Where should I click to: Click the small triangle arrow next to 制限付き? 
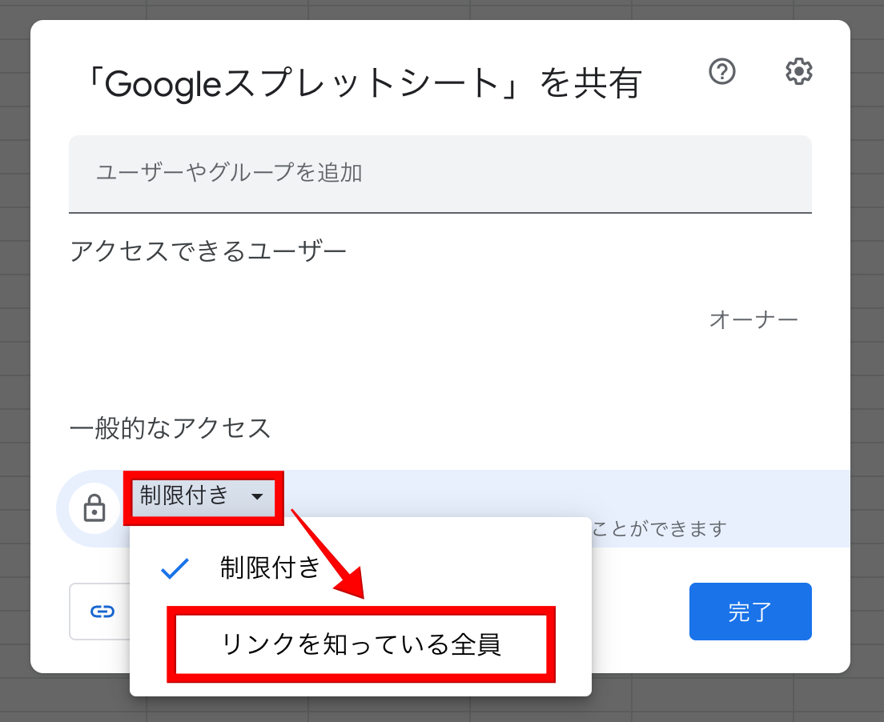[x=257, y=496]
